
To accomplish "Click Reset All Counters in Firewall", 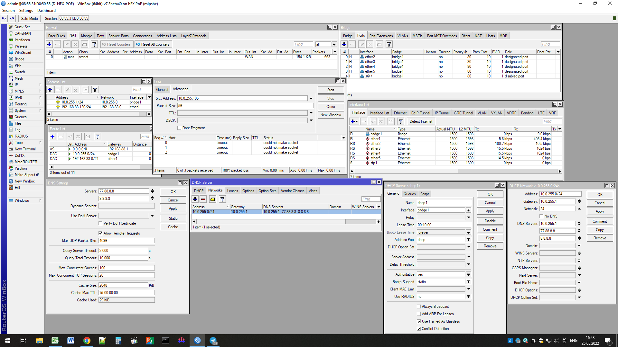I will pos(153,44).
